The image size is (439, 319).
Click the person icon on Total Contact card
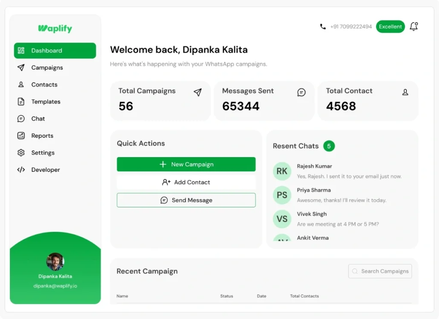pos(405,92)
